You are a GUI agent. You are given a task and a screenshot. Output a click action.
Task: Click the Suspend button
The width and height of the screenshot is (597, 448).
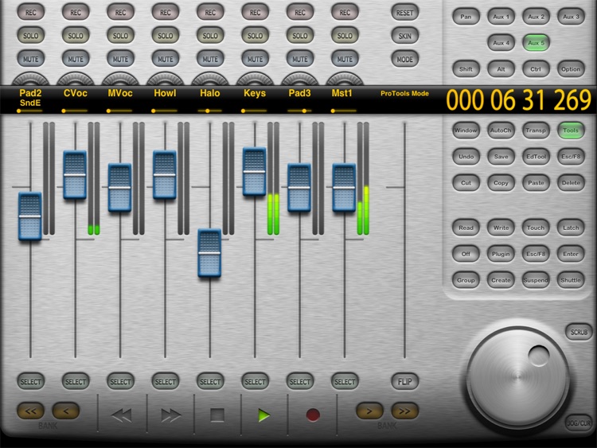tap(536, 280)
